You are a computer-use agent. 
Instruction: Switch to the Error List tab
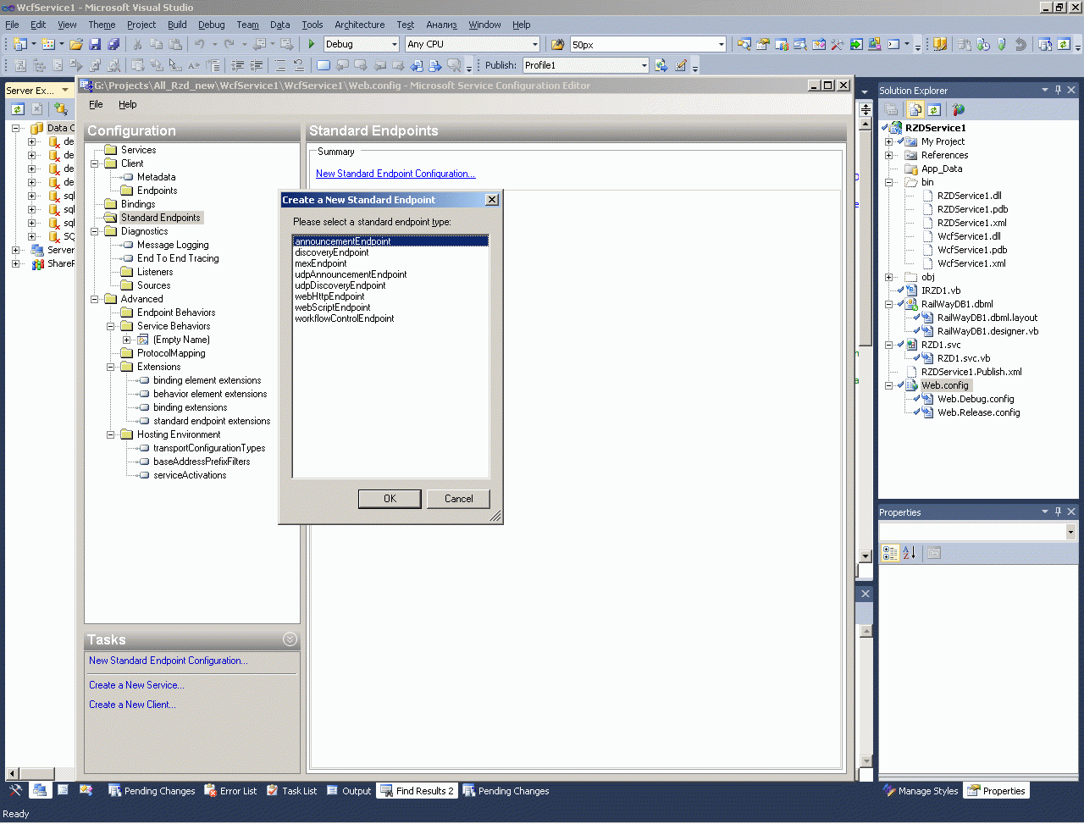230,791
